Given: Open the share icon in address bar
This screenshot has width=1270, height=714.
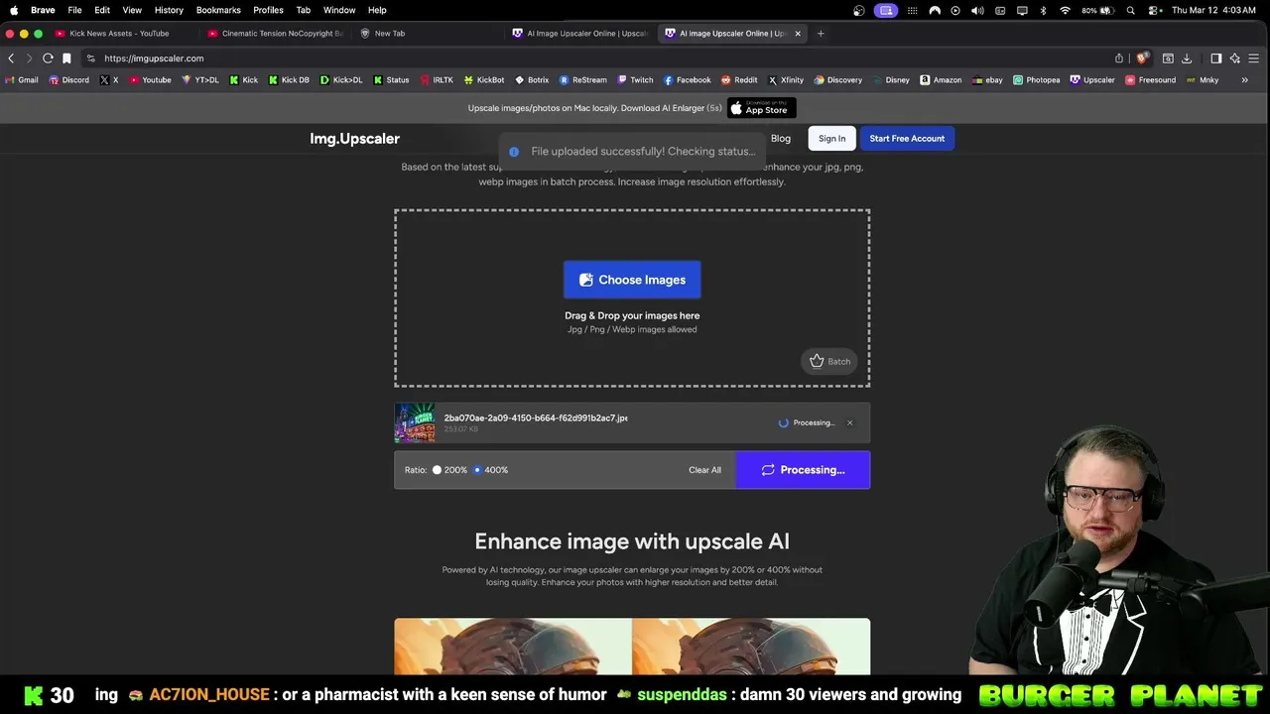Looking at the screenshot, I should (x=1119, y=58).
